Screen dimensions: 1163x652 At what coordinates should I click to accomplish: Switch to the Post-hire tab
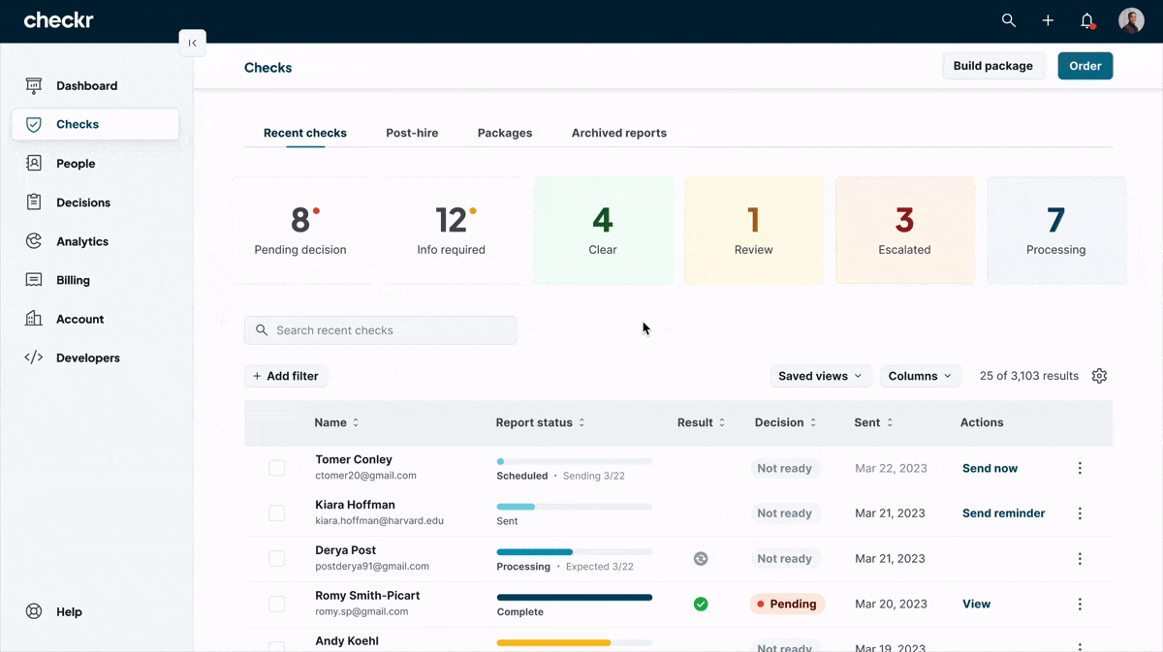coord(412,133)
